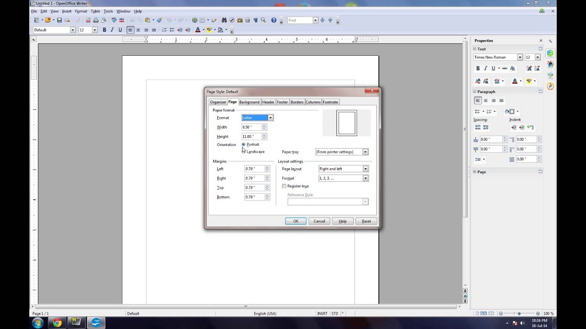Click the Bold icon in the formatting toolbar

104,30
